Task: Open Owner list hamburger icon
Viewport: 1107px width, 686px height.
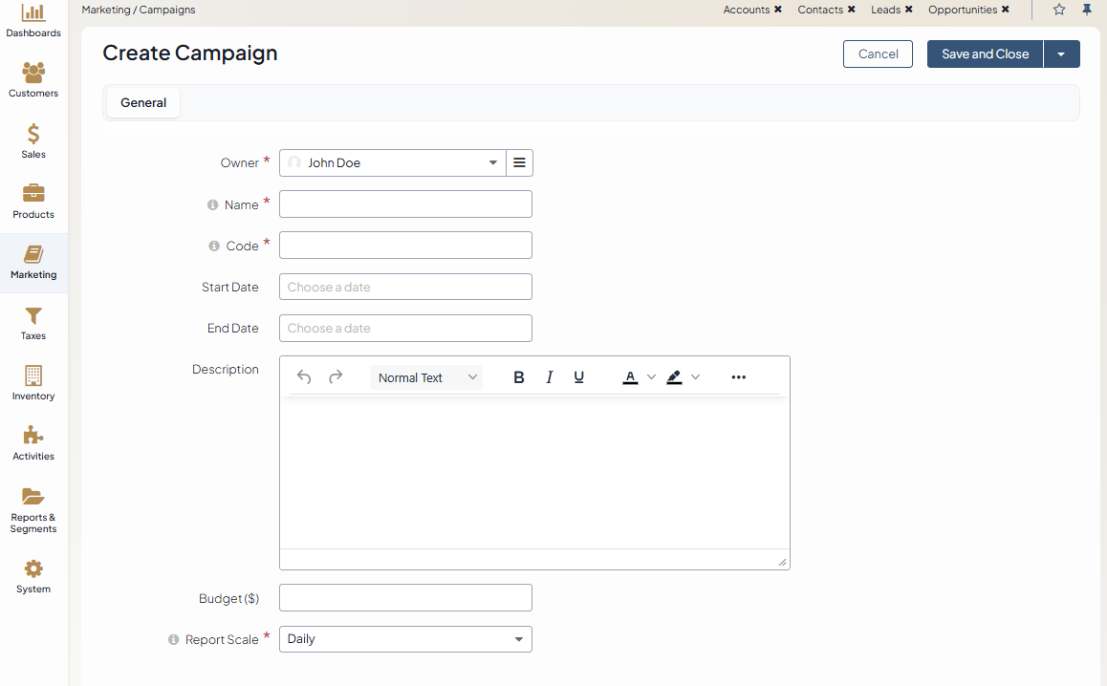Action: [x=519, y=163]
